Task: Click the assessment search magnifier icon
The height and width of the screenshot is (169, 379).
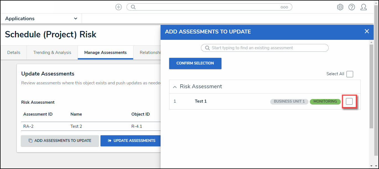Action: [207, 48]
